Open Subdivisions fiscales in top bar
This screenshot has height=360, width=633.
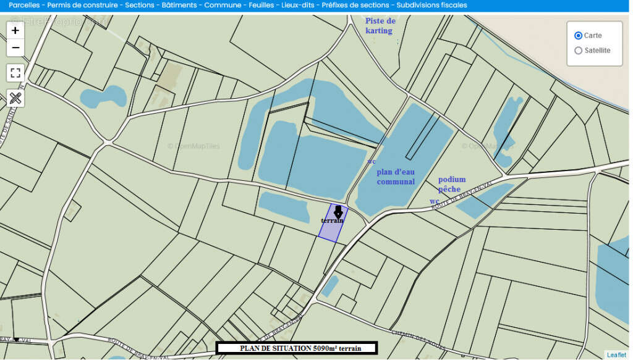pos(431,5)
